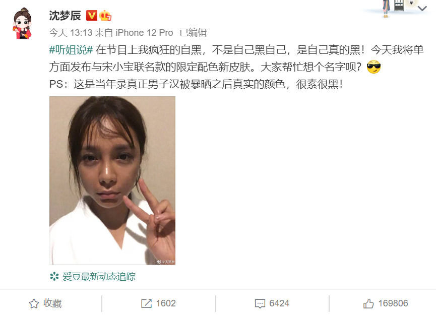Click the flower icon beside 爱豆最新动态追踪

[x=54, y=276]
